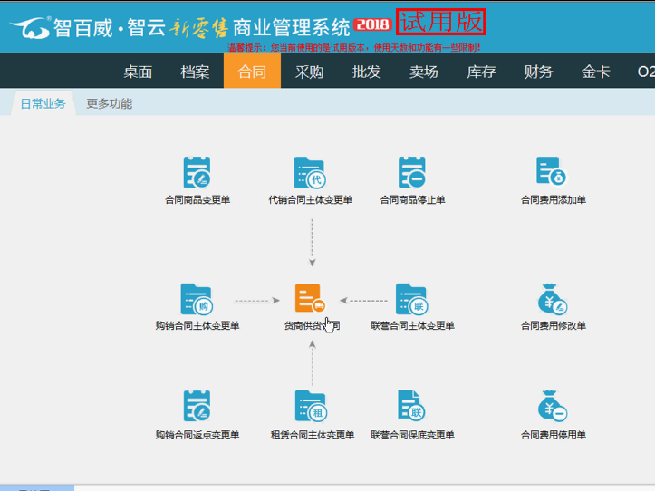Open the 合同商品变更单 icon
Image resolution: width=655 pixels, height=491 pixels.
pyautogui.click(x=197, y=172)
